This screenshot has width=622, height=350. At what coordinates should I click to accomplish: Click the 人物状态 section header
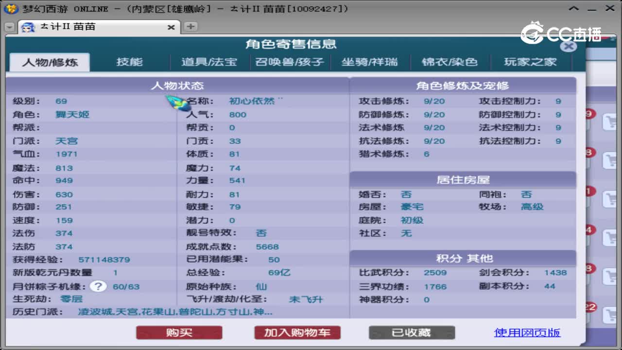coord(177,86)
